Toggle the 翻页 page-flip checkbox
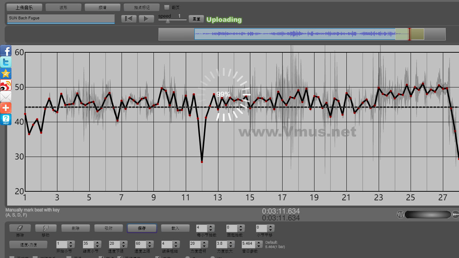 pyautogui.click(x=166, y=7)
